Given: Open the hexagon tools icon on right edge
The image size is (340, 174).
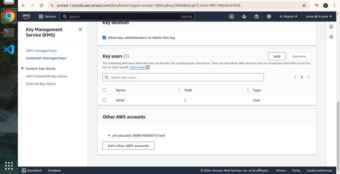Looking at the screenshot, I should 331,37.
